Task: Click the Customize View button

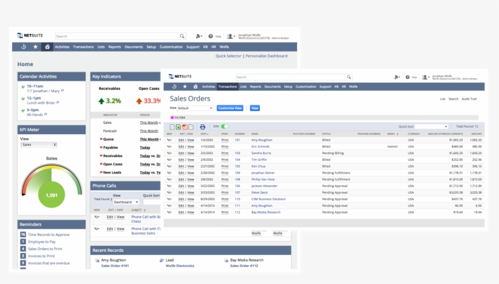Action: (230, 108)
